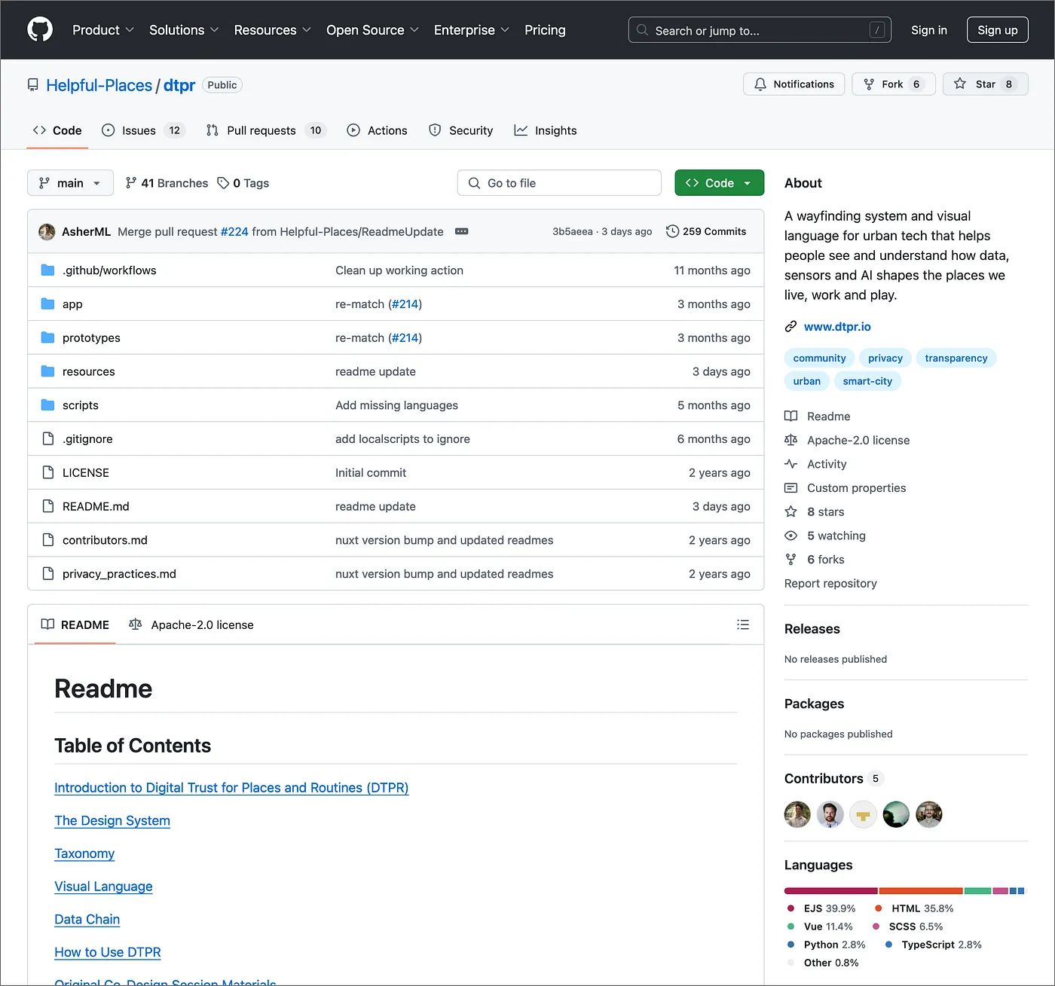Click the EJS language bar segment
The image size is (1055, 986).
(x=830, y=891)
